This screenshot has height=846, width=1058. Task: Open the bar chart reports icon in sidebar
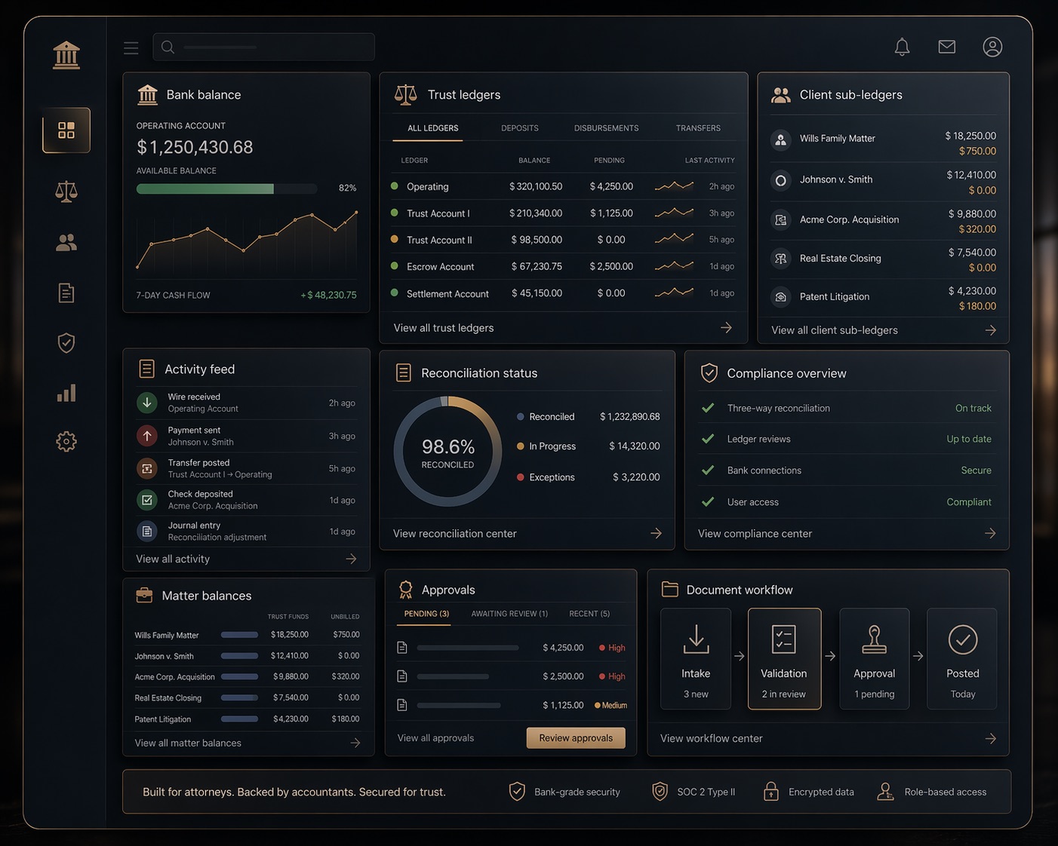[66, 393]
